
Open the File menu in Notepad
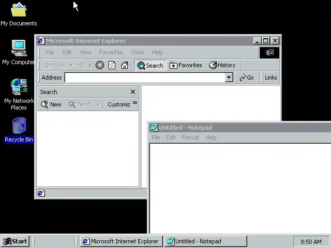pos(156,137)
